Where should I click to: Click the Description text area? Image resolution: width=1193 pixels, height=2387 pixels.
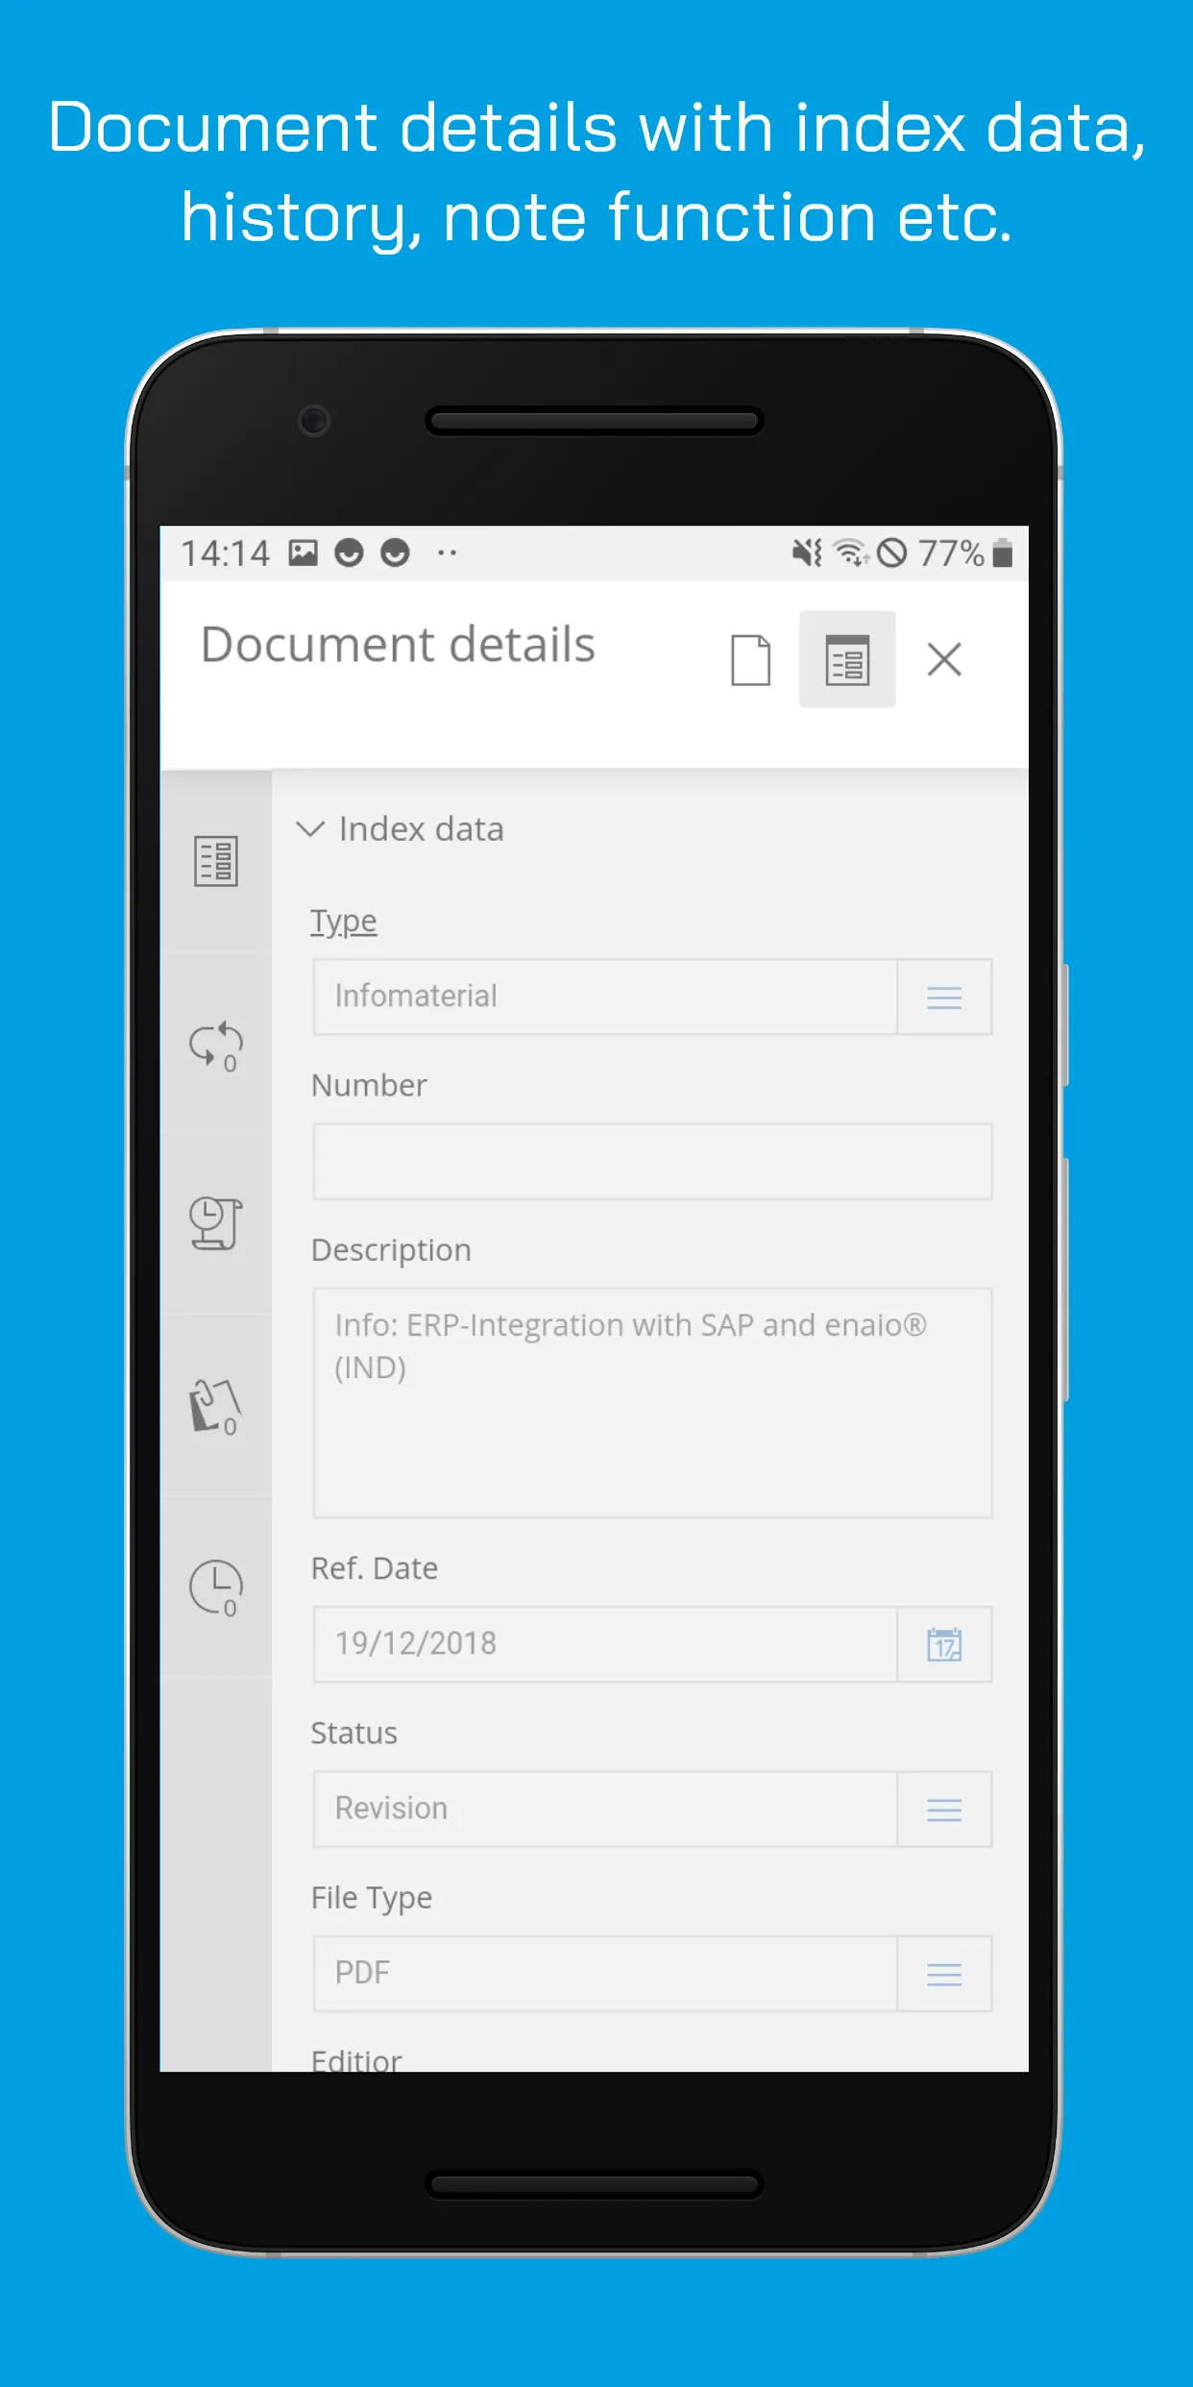652,1403
